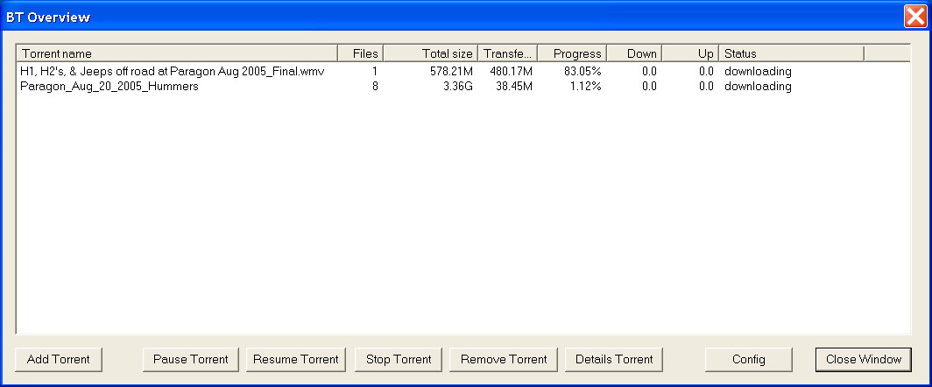Click the Transfe... column header

pyautogui.click(x=508, y=53)
